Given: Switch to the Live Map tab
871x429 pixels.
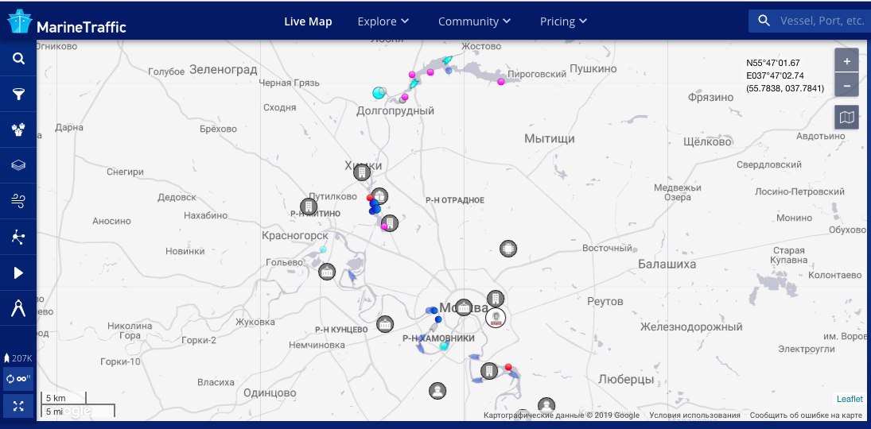Looking at the screenshot, I should click(x=309, y=21).
